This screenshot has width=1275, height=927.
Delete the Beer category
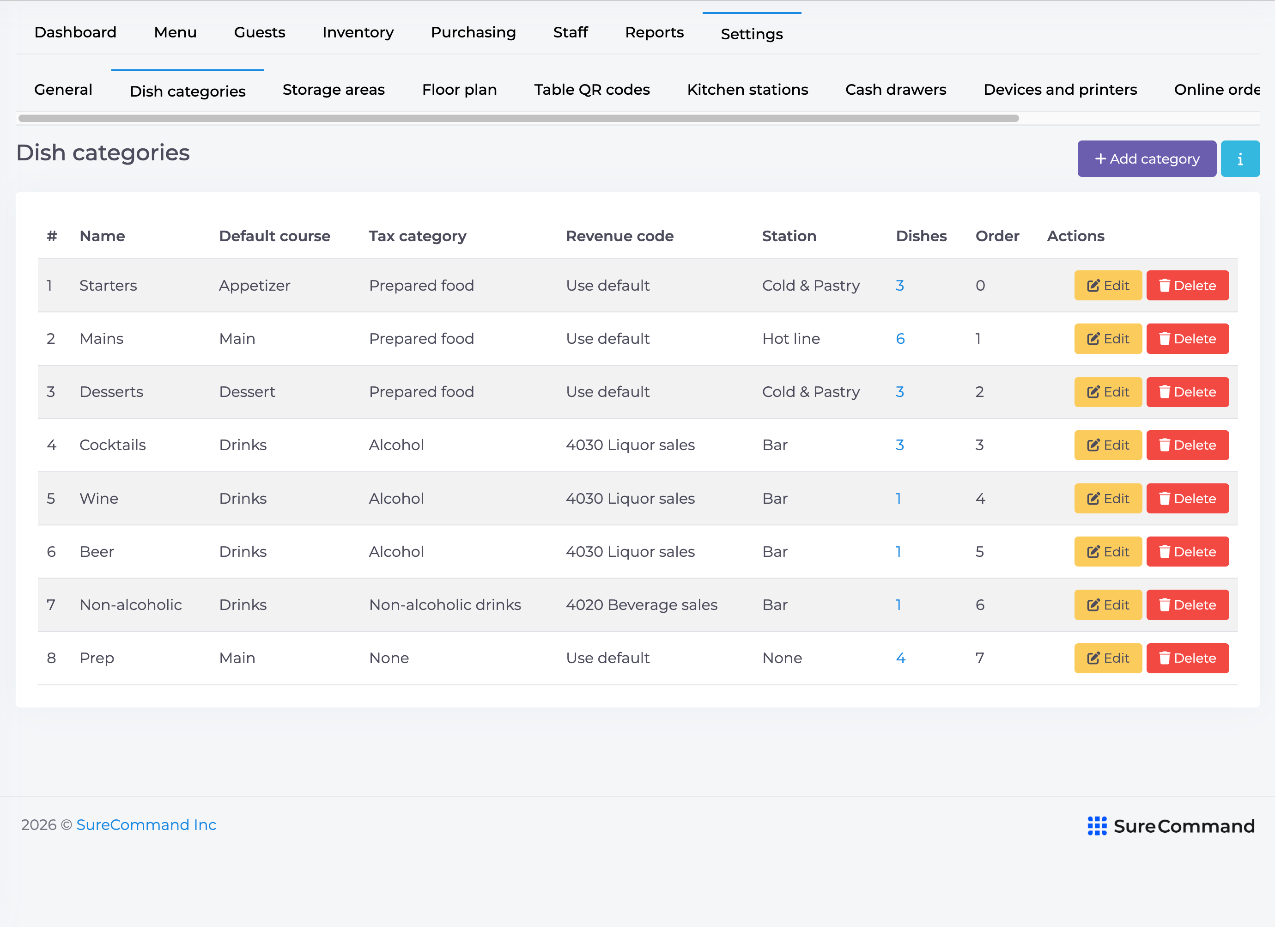click(1187, 551)
